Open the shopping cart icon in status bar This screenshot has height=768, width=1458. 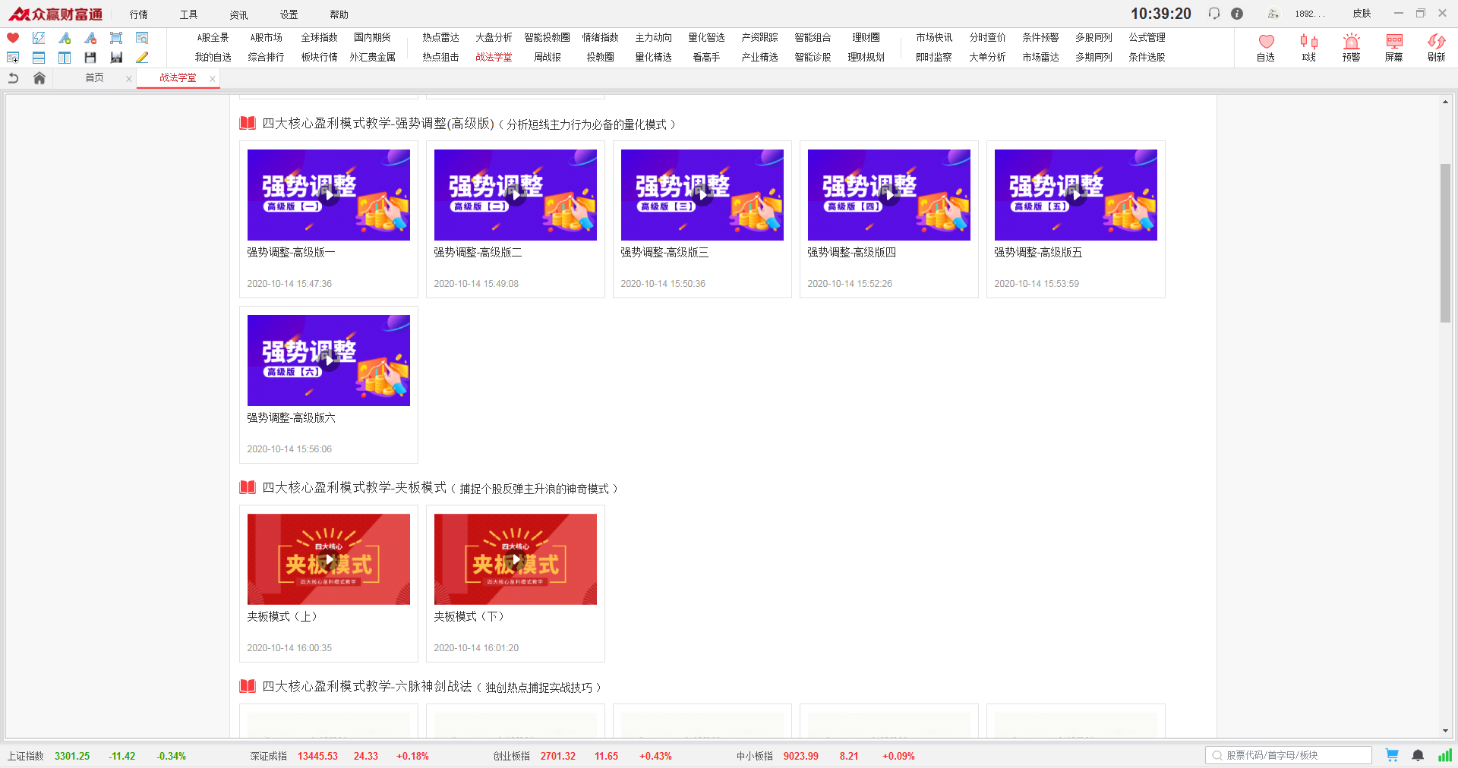(1392, 755)
